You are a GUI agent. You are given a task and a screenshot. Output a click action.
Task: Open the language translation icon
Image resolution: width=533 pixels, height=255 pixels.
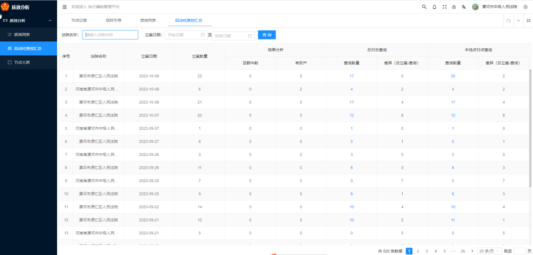click(x=463, y=7)
